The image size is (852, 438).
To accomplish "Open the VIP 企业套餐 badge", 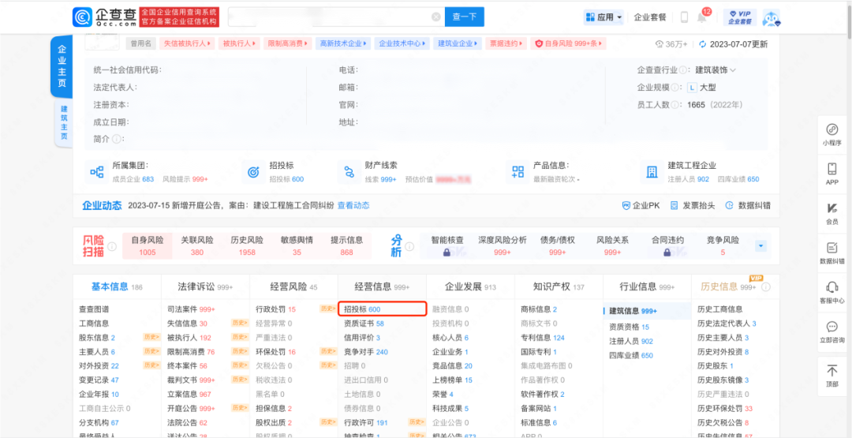I will point(739,17).
